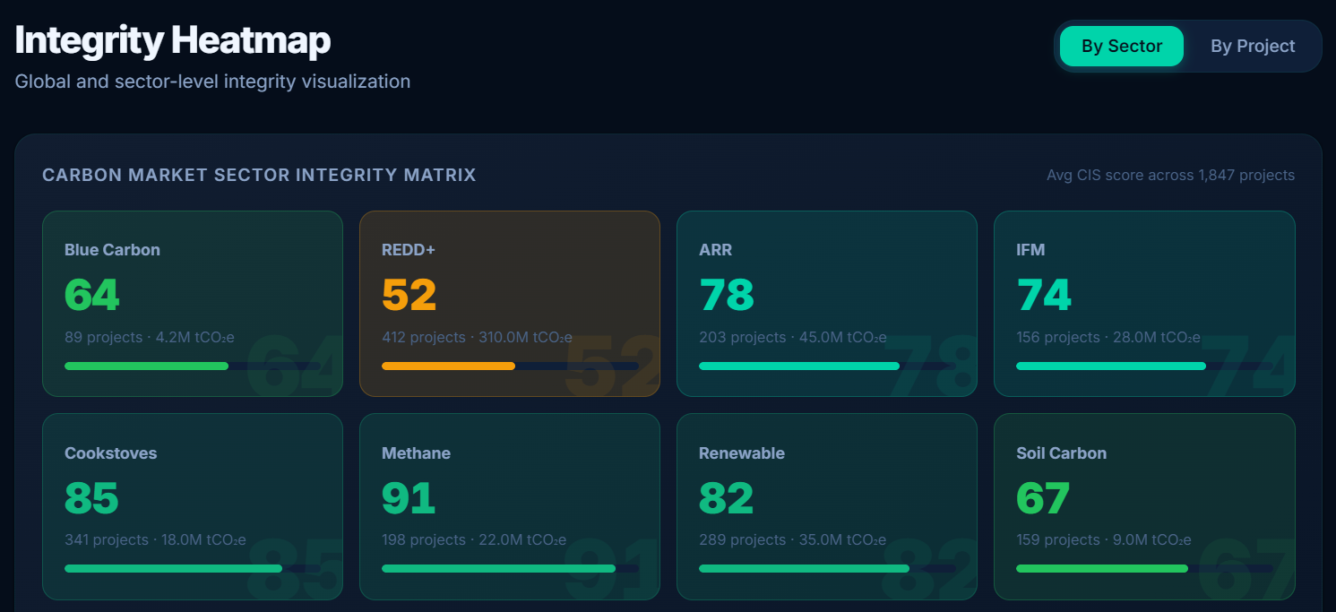The image size is (1336, 612).
Task: Click '198 projects · 22.0M tCO₂e' text
Action: click(x=474, y=540)
